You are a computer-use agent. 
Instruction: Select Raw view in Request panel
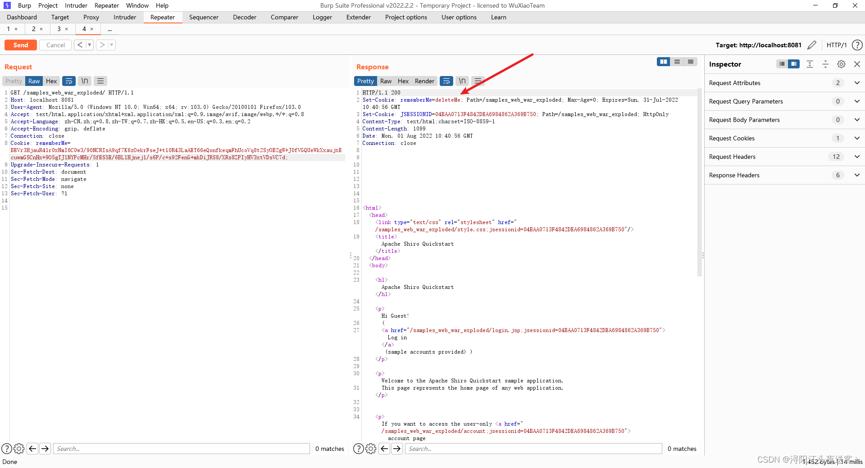34,81
